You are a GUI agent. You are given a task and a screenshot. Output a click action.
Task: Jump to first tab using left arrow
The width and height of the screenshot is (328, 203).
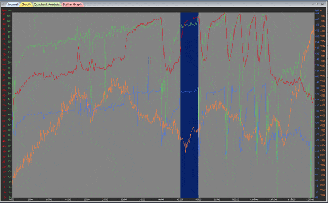[x=3, y=4]
